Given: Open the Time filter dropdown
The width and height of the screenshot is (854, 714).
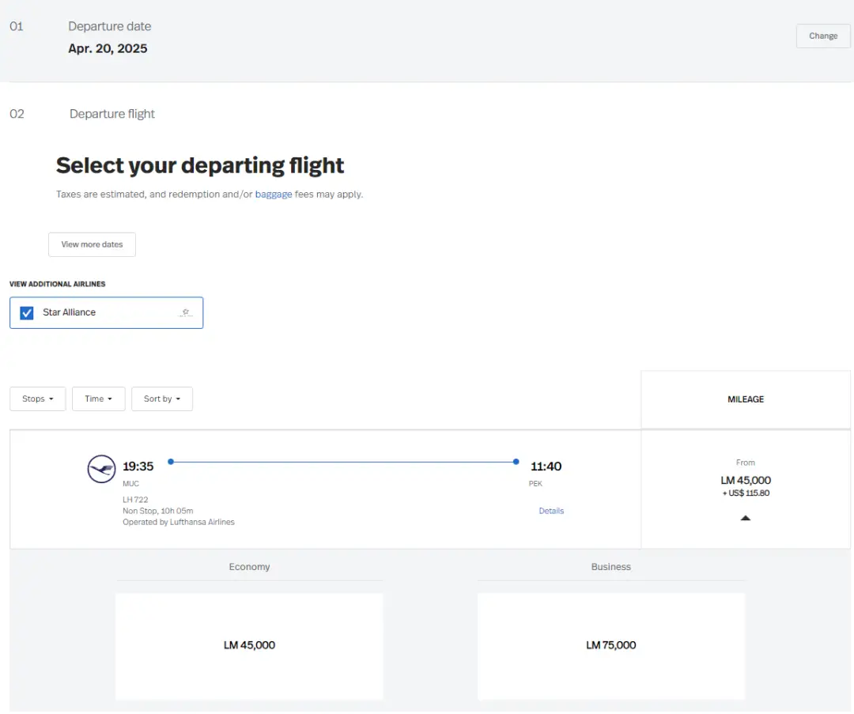Looking at the screenshot, I should tap(98, 399).
